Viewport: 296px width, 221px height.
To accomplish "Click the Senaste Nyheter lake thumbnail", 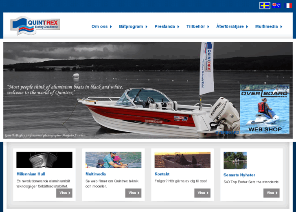I will [235, 161].
